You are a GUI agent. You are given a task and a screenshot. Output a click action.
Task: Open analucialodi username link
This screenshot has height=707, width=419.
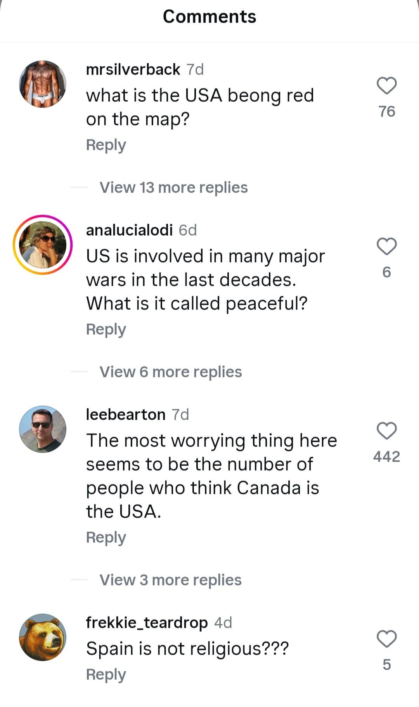[x=129, y=230]
